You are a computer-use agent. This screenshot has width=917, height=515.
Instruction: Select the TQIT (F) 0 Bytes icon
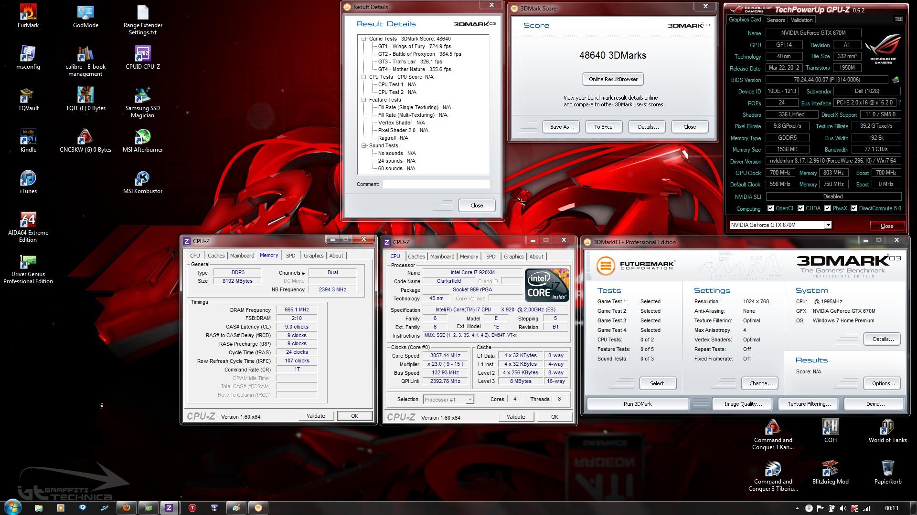pyautogui.click(x=85, y=99)
